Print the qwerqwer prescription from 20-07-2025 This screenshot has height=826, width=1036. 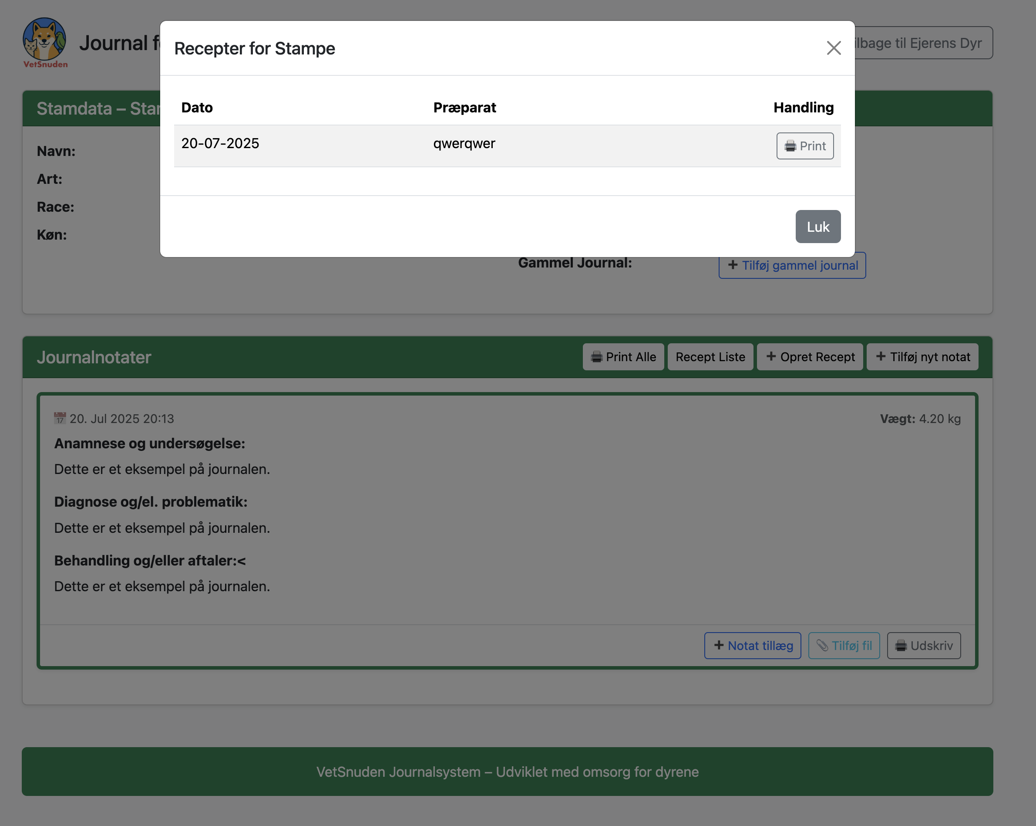coord(805,146)
